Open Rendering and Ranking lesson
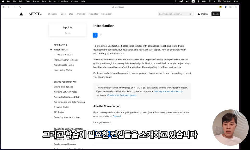This screenshot has width=250, height=150. tap(65, 144)
